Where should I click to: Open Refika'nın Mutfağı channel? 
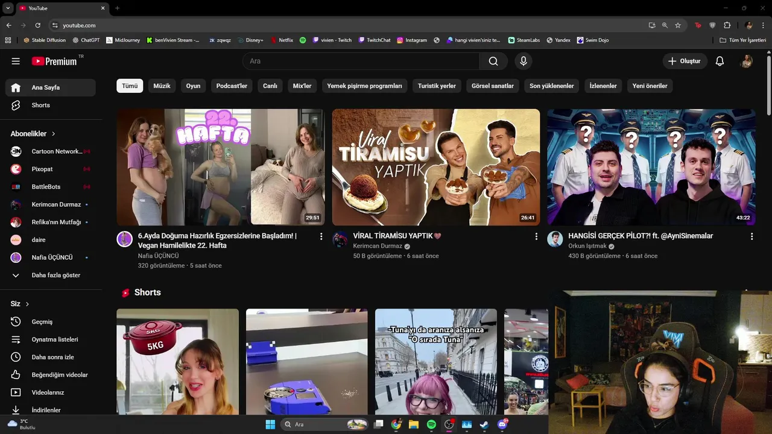click(51, 222)
